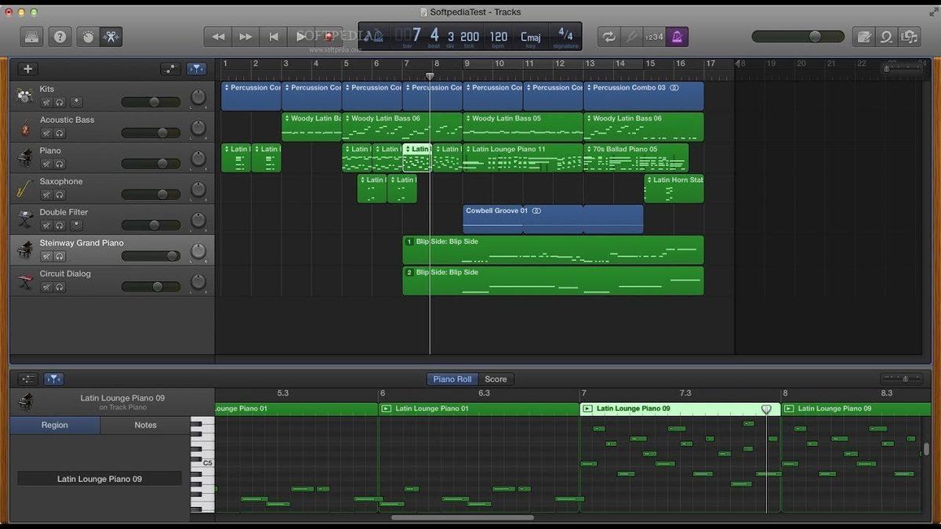941x529 pixels.
Task: Open the Apple Loops browser
Action: 885,36
